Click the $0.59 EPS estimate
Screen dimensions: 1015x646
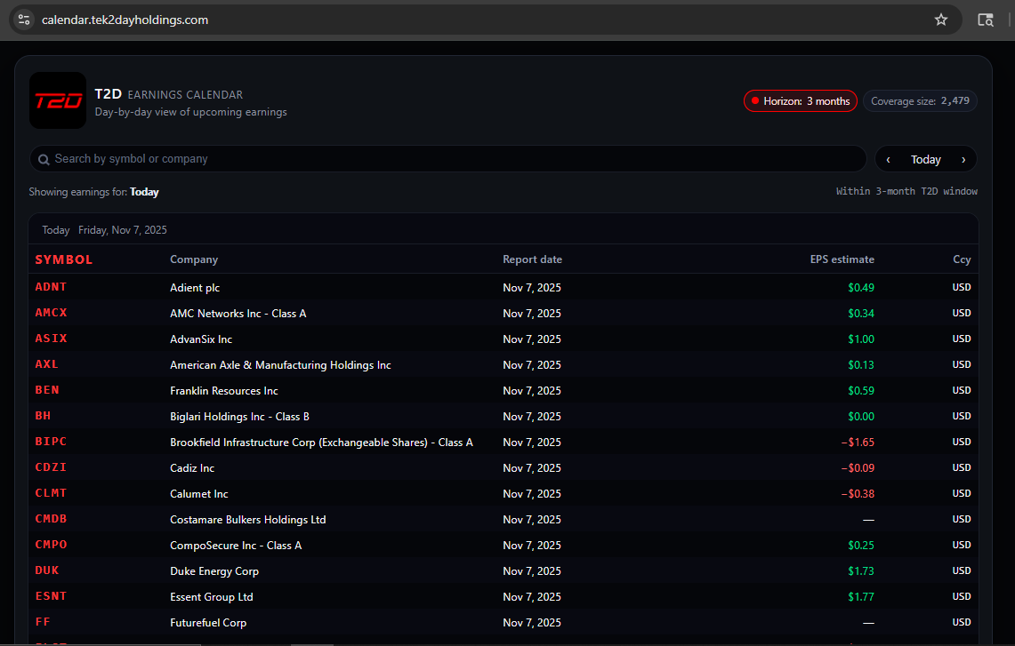[x=861, y=391]
